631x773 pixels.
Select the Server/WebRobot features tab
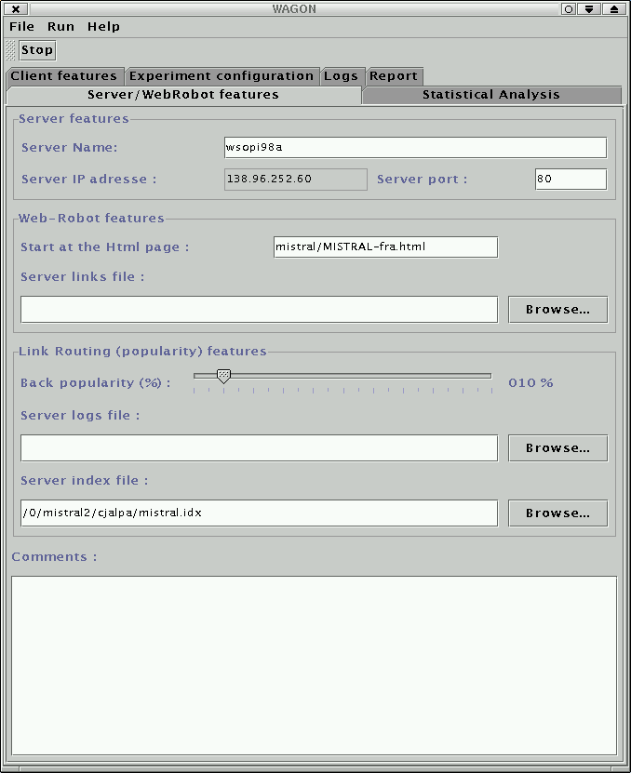click(183, 95)
